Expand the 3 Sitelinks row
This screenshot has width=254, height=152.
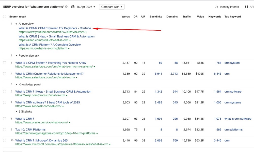click(x=16, y=112)
